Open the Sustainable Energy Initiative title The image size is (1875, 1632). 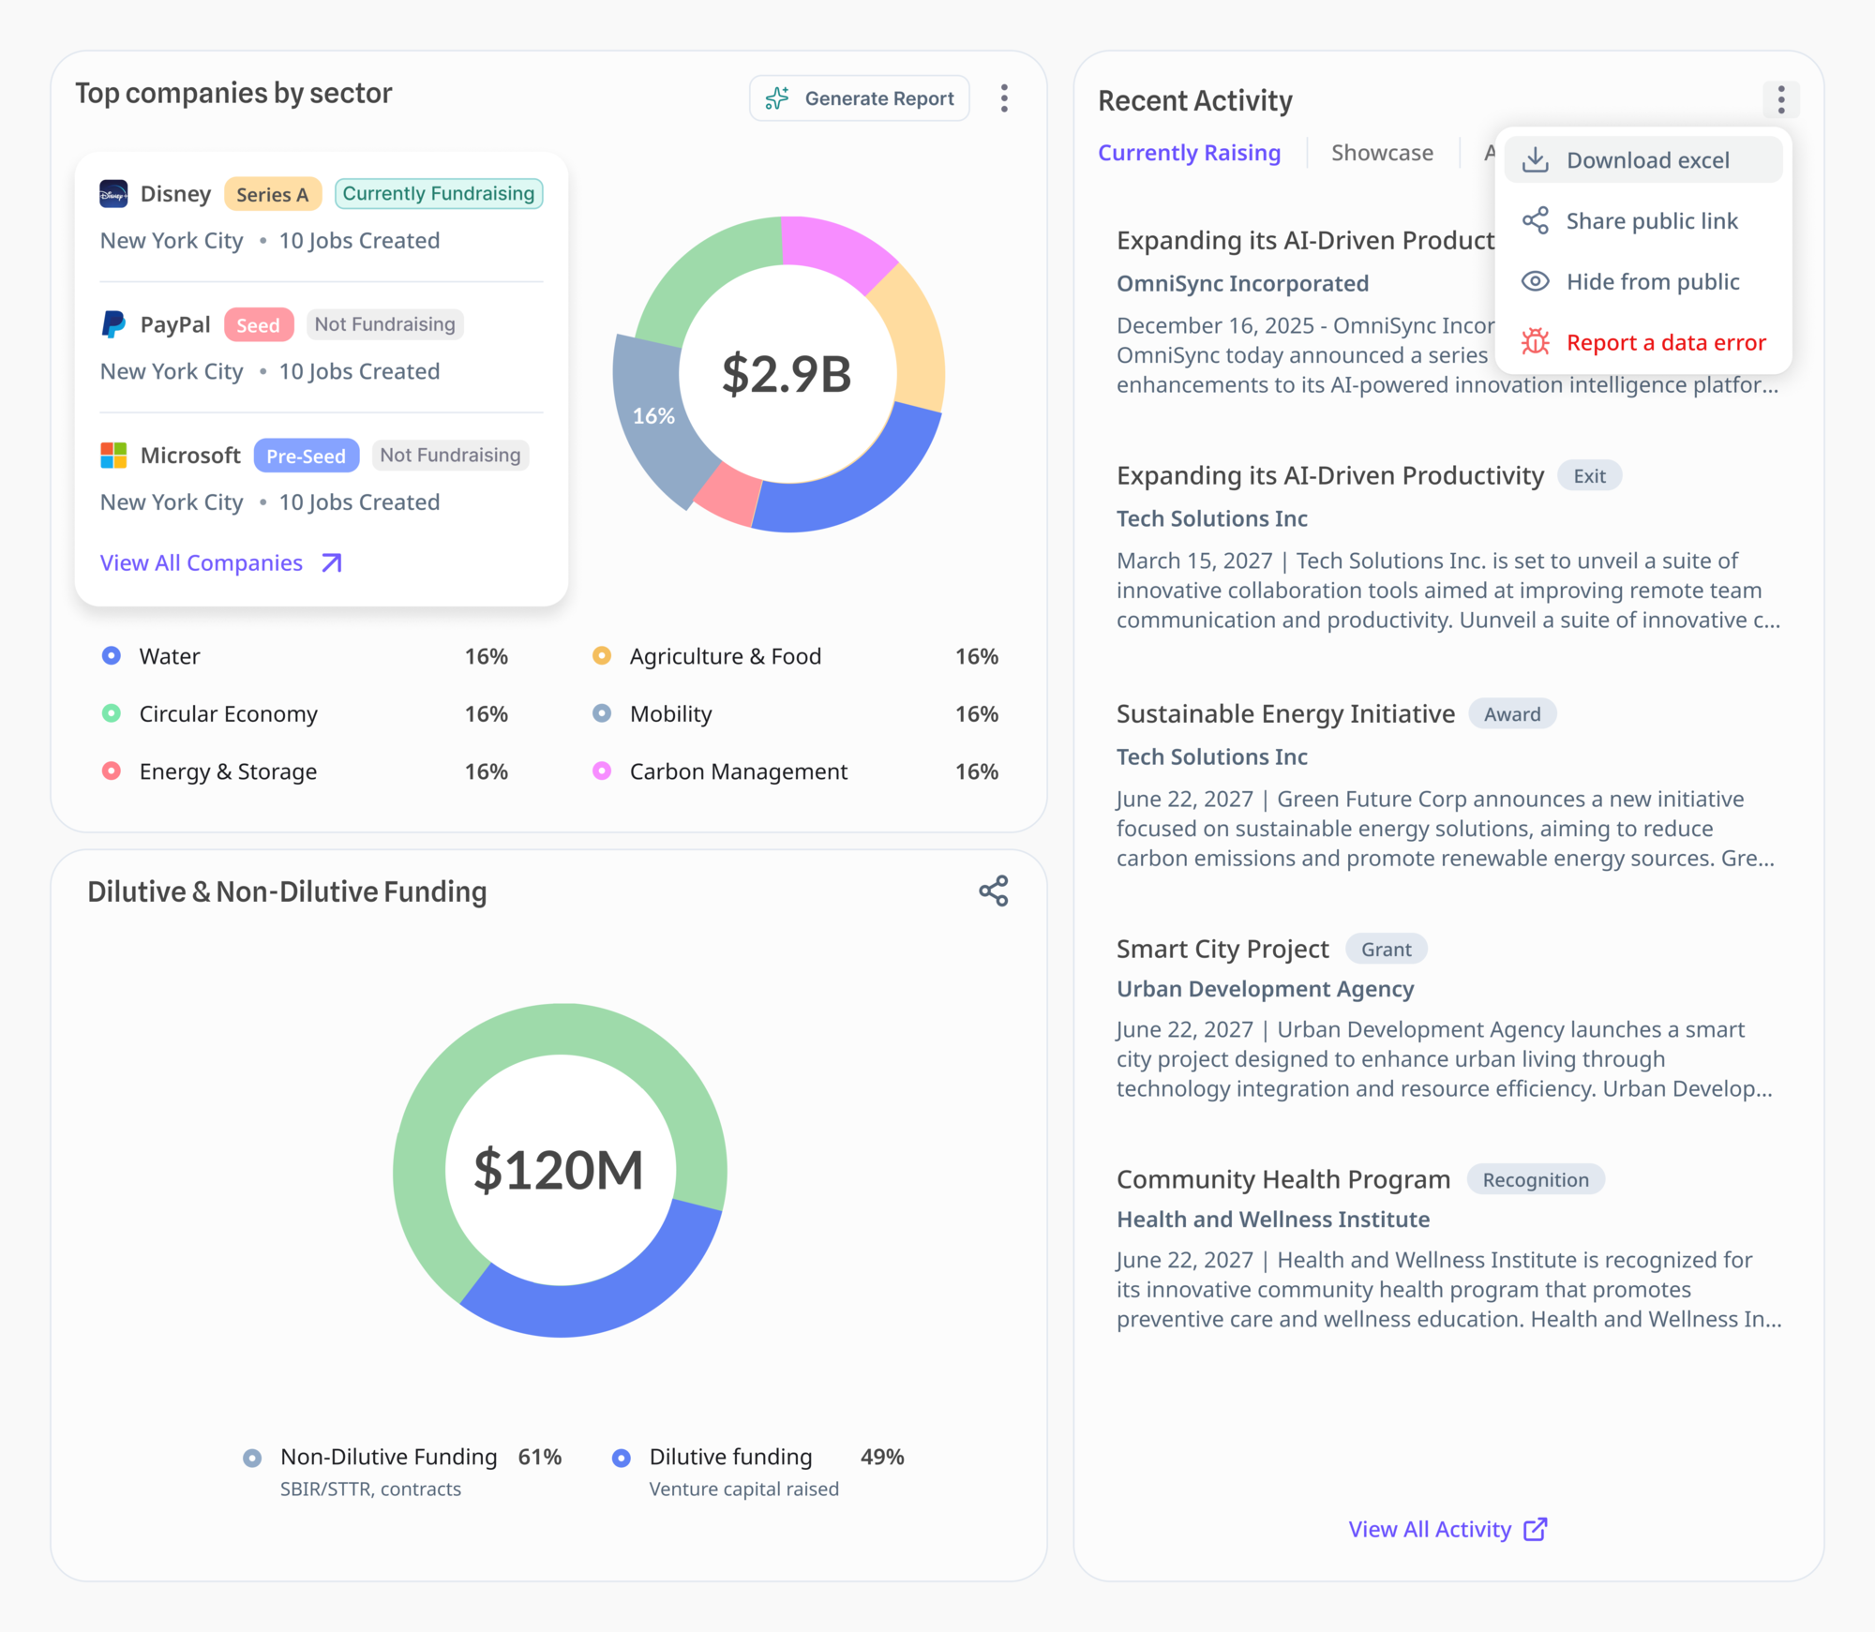(x=1285, y=714)
